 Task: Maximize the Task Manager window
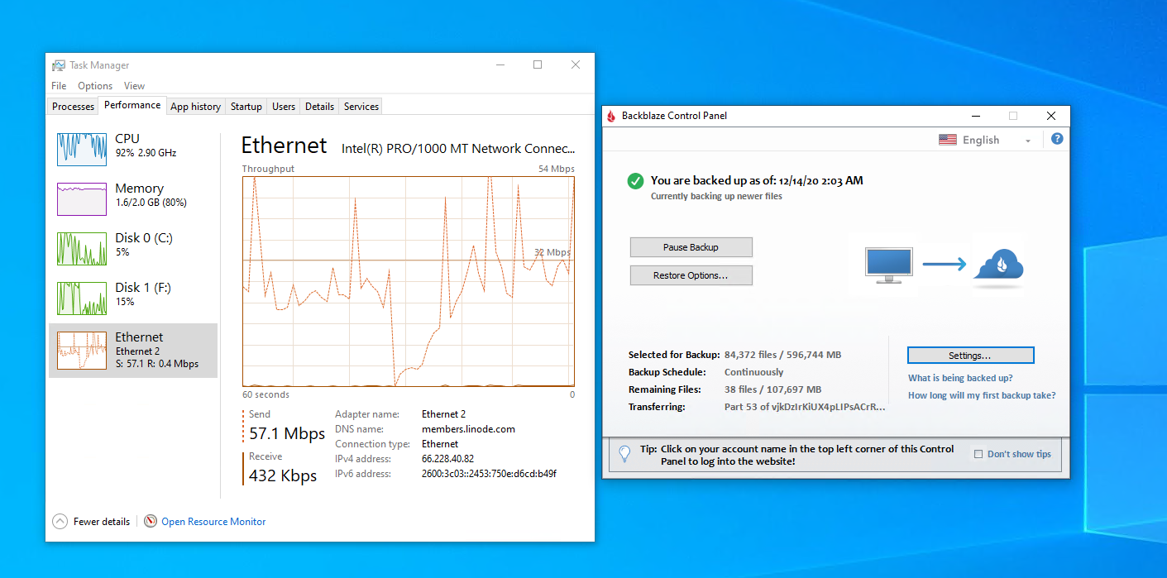(x=538, y=64)
